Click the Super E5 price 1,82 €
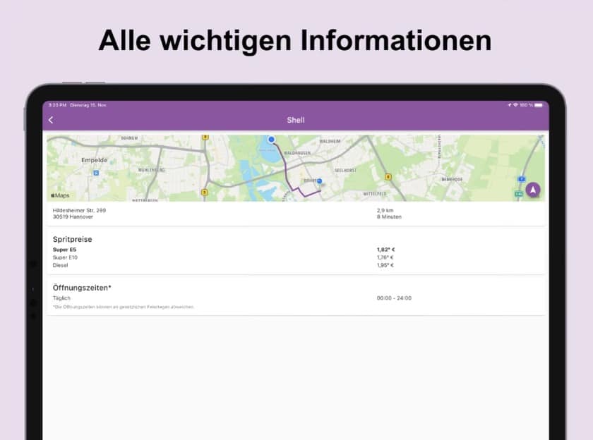The width and height of the screenshot is (593, 440). click(385, 250)
